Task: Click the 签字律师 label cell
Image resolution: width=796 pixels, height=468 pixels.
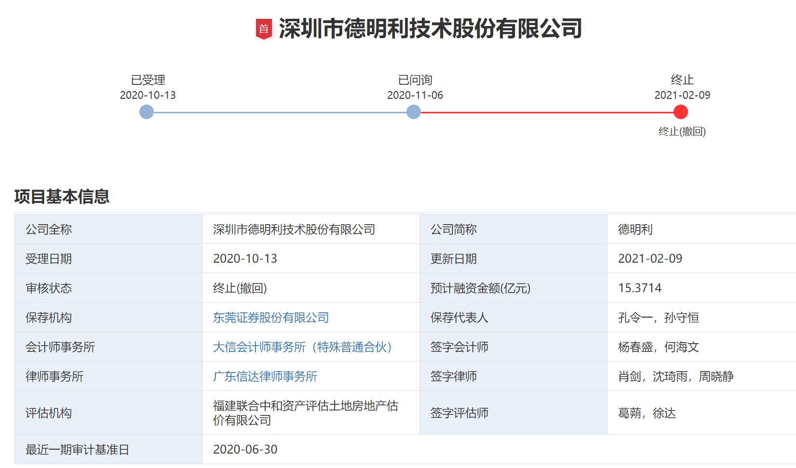Action: click(x=513, y=376)
